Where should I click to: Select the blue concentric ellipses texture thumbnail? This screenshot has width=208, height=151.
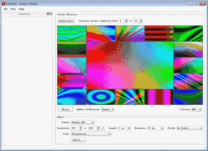click(x=100, y=97)
